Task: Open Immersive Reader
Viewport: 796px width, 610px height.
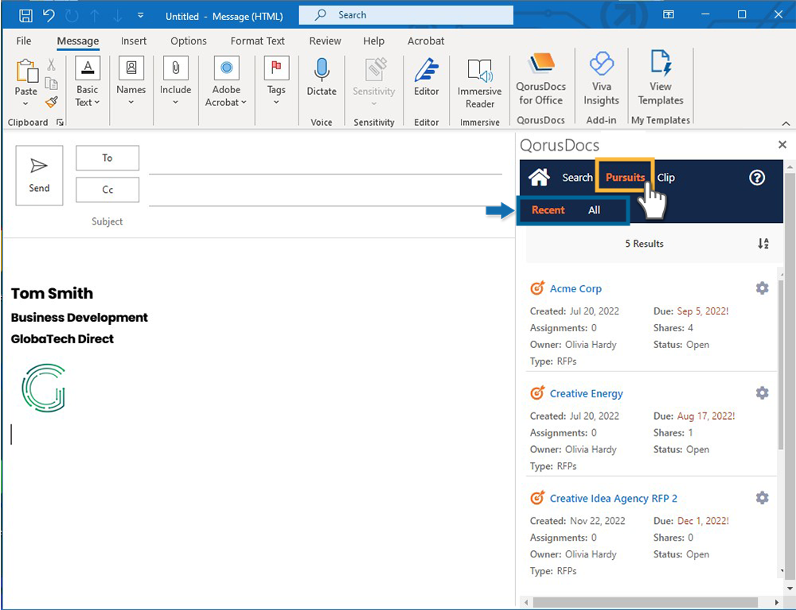Action: (480, 84)
